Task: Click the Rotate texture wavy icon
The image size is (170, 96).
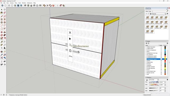Action: (x=70, y=45)
